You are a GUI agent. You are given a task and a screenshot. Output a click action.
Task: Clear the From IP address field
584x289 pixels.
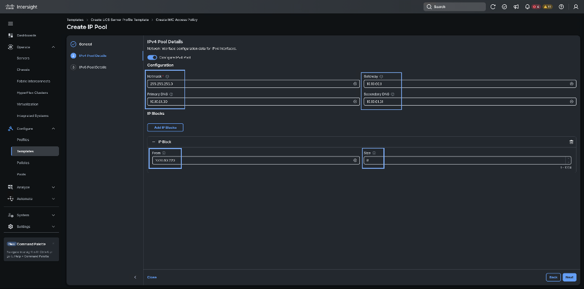click(x=355, y=160)
